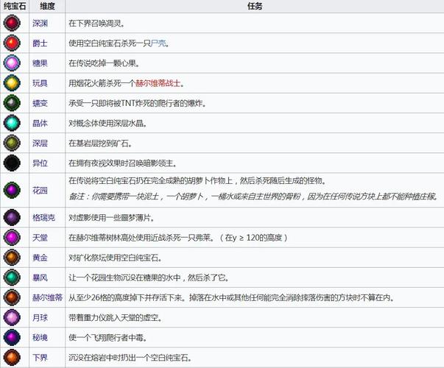Open the 秘境 dimension link
Screen dimensions: 444x368
[40, 337]
